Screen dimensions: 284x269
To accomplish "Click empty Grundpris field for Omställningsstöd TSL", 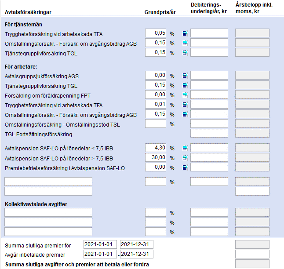I will click(156, 124).
